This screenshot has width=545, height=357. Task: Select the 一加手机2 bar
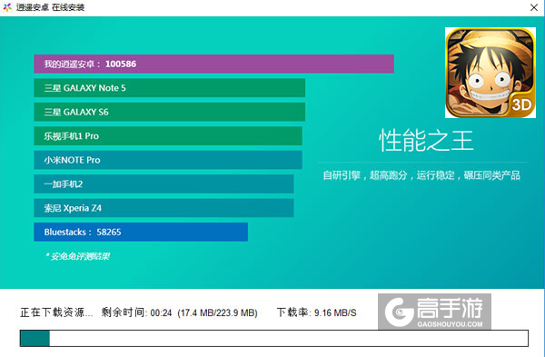click(163, 183)
